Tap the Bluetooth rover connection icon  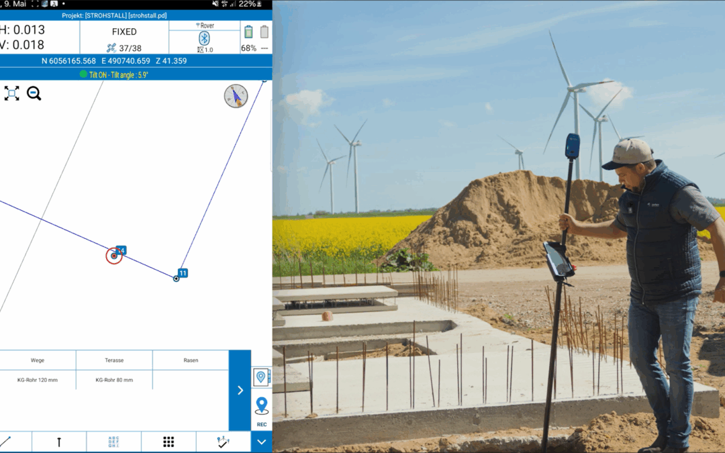click(204, 38)
